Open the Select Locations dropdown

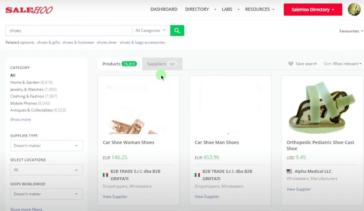click(46, 170)
